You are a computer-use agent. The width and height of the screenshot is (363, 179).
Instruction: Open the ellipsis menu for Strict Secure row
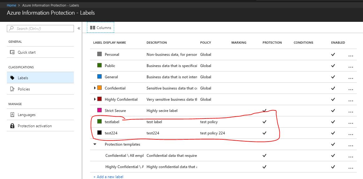coord(351,112)
